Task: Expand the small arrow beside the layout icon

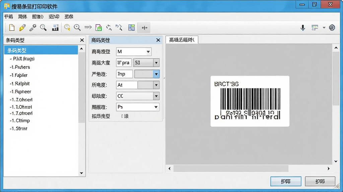Action: [324, 28]
